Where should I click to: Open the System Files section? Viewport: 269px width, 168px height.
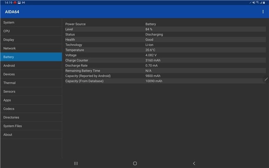(31, 126)
